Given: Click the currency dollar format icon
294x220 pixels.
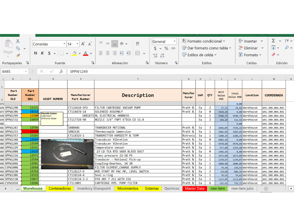Looking at the screenshot, I should coord(155,48).
